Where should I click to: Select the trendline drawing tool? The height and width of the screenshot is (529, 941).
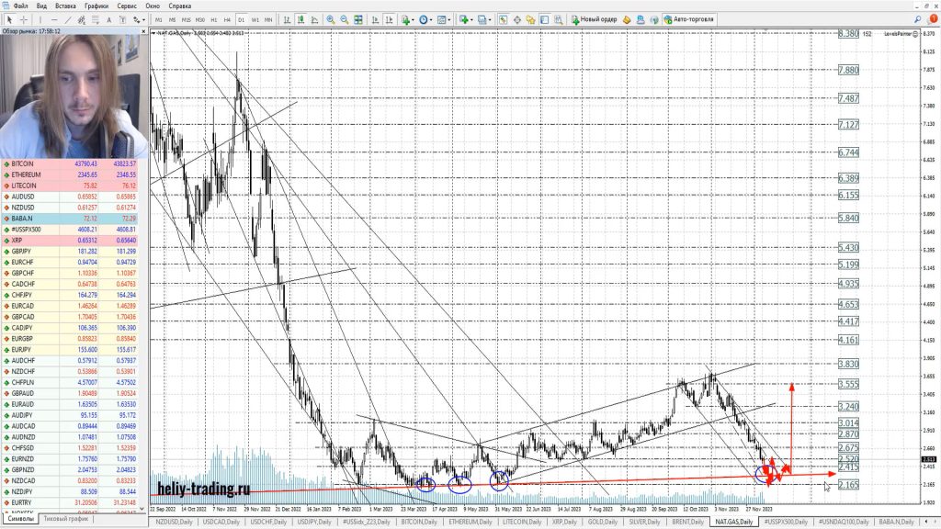click(x=70, y=19)
